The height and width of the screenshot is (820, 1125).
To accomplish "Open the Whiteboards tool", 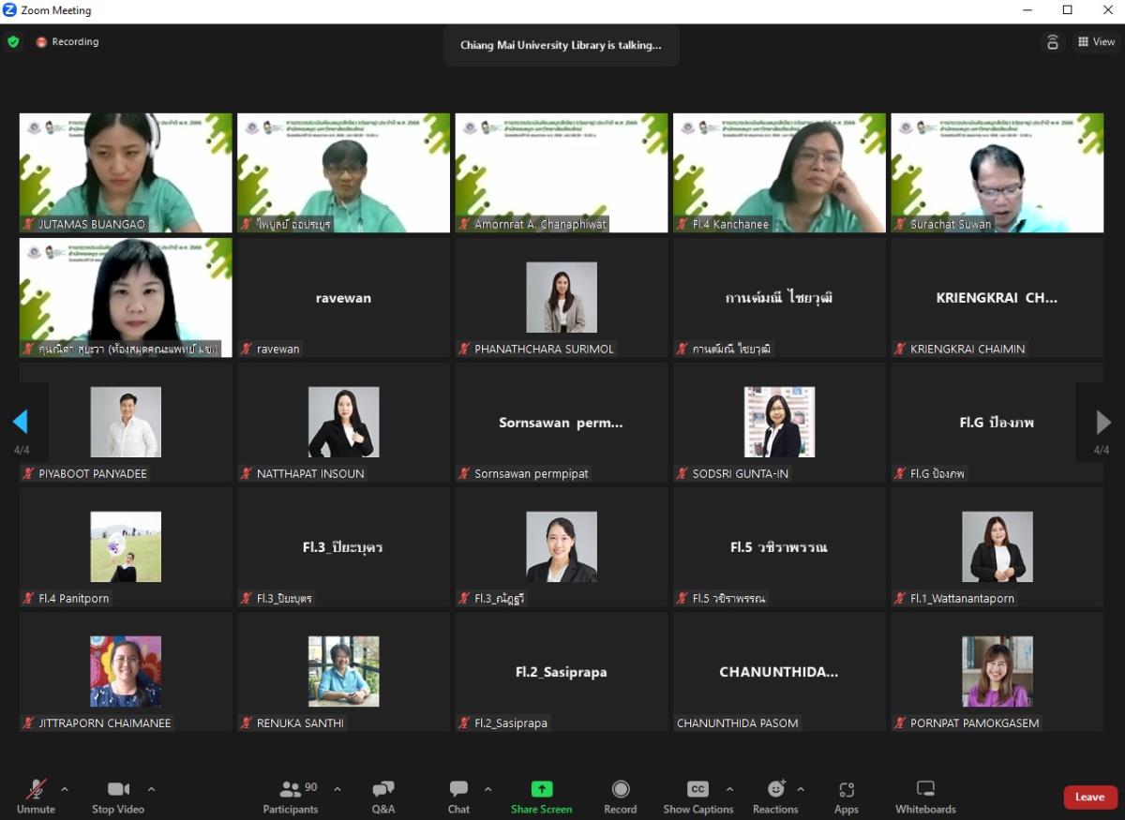I will tap(925, 797).
